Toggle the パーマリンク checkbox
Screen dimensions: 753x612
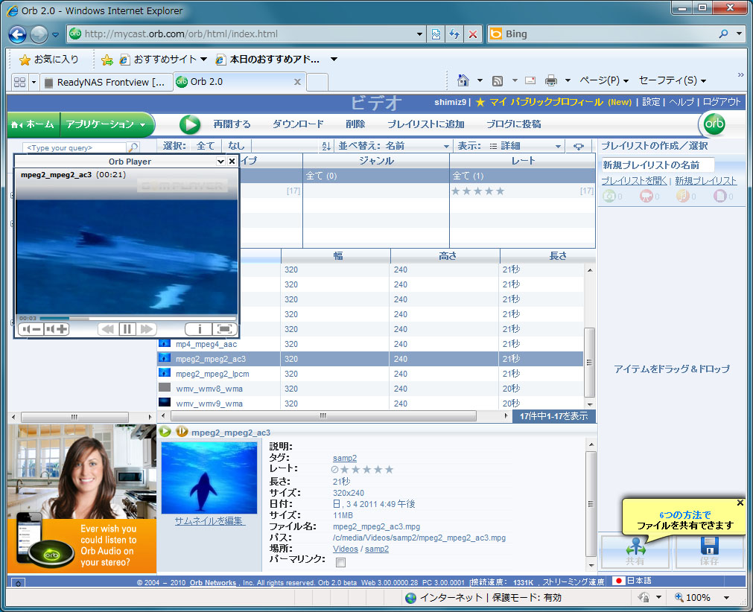[341, 561]
